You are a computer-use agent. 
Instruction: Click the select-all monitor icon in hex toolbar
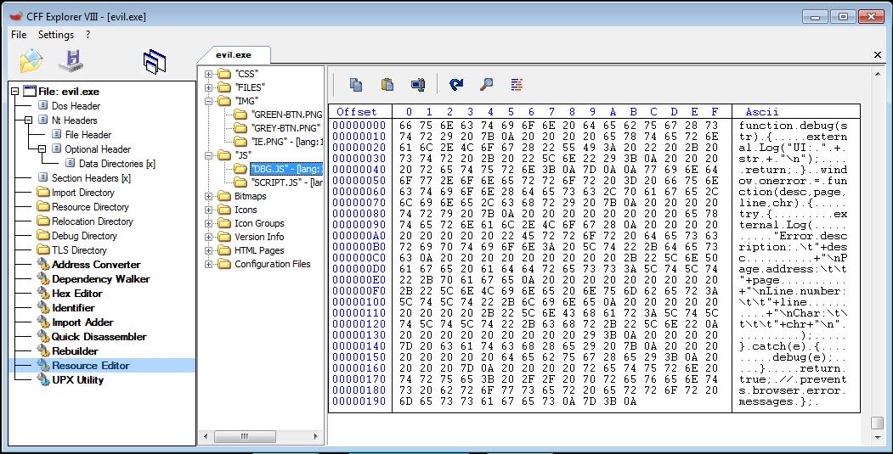point(418,85)
